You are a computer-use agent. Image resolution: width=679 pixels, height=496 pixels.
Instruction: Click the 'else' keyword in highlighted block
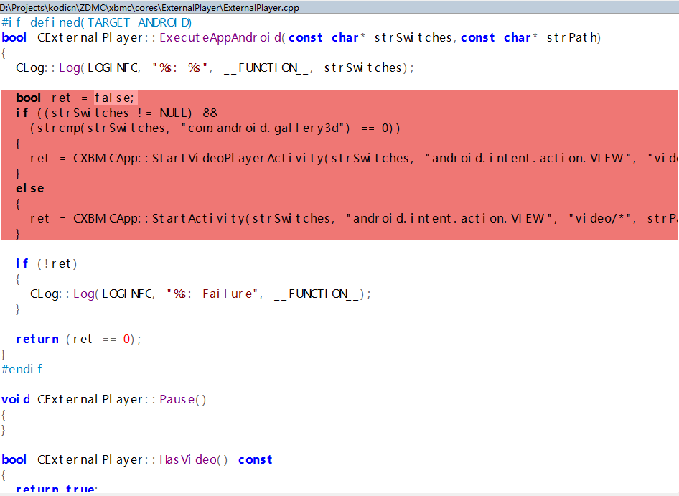(29, 188)
